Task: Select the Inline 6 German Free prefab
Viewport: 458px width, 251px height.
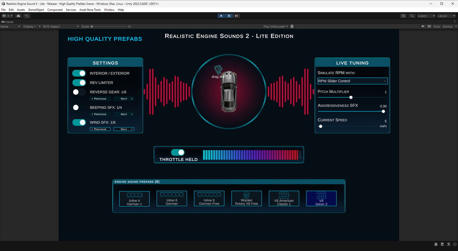Action: [x=209, y=199]
